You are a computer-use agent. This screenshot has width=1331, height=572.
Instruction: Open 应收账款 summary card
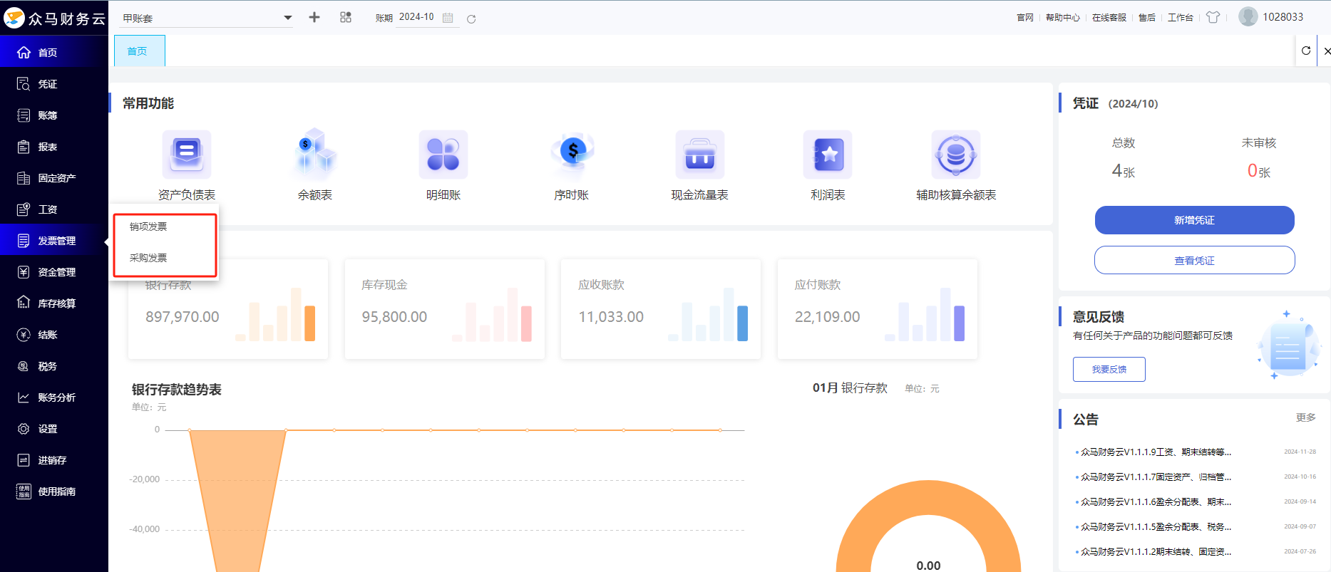(x=661, y=309)
